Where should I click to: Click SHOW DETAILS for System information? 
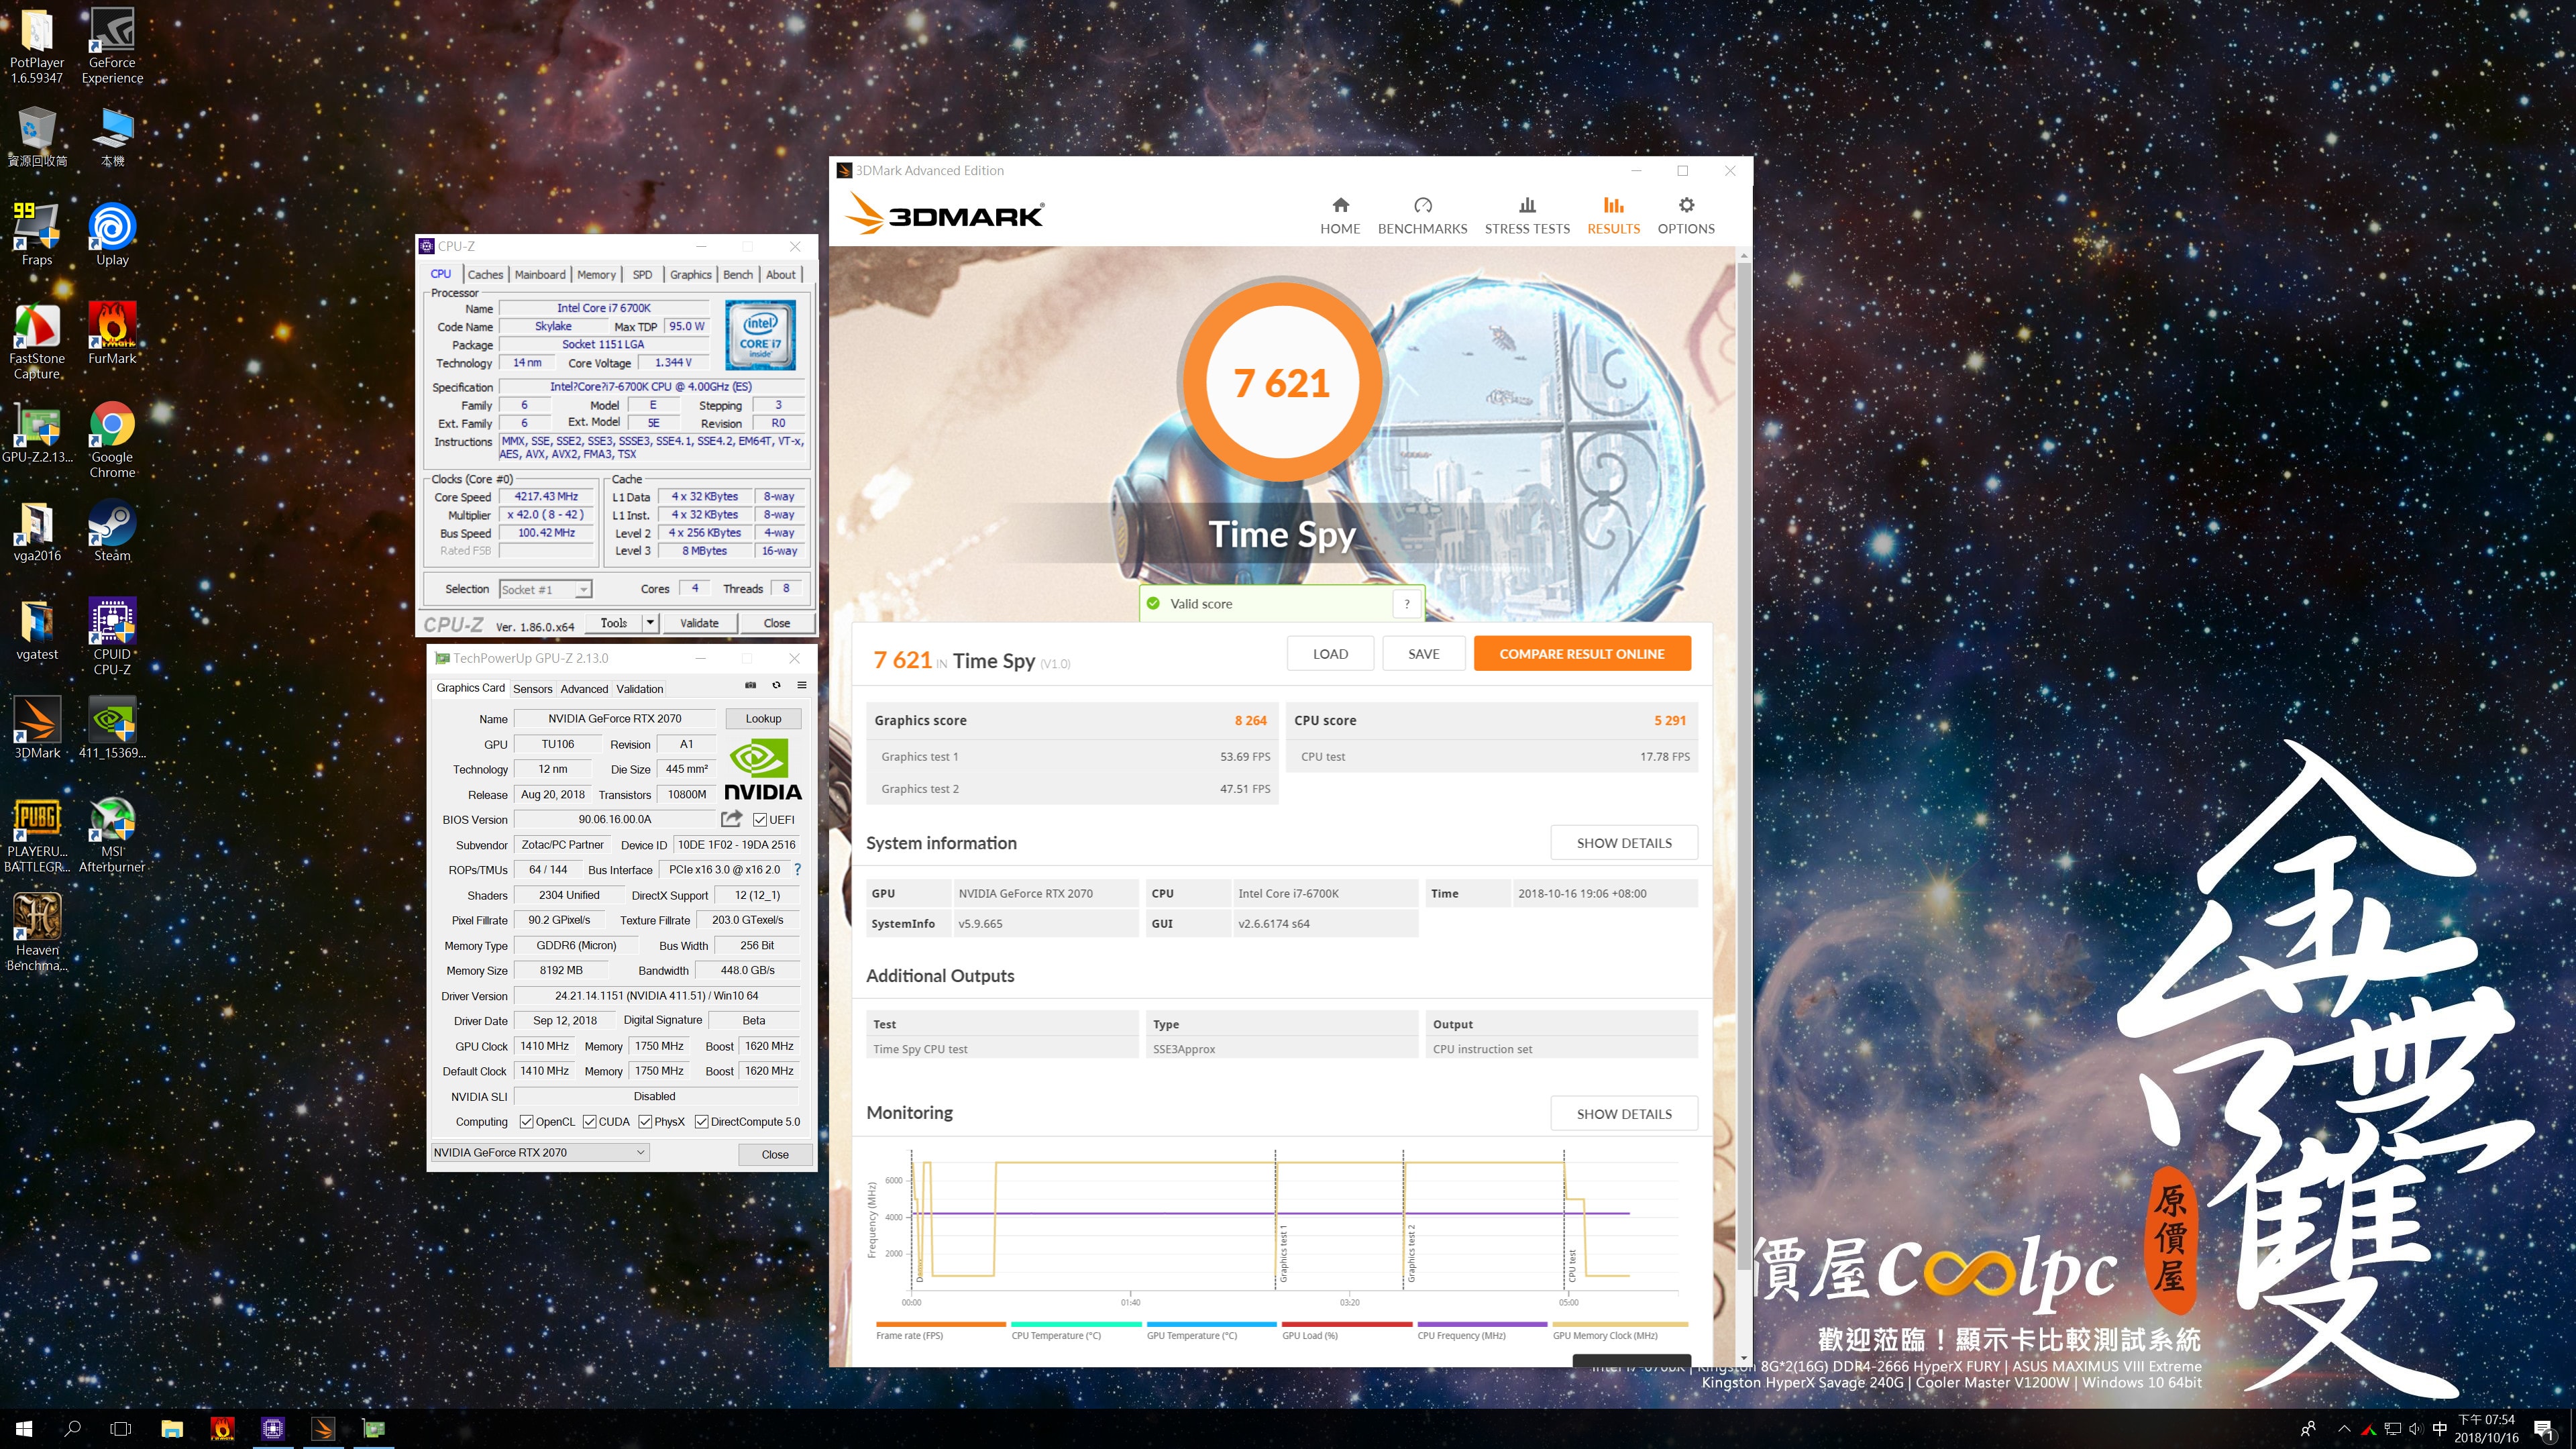(1624, 843)
